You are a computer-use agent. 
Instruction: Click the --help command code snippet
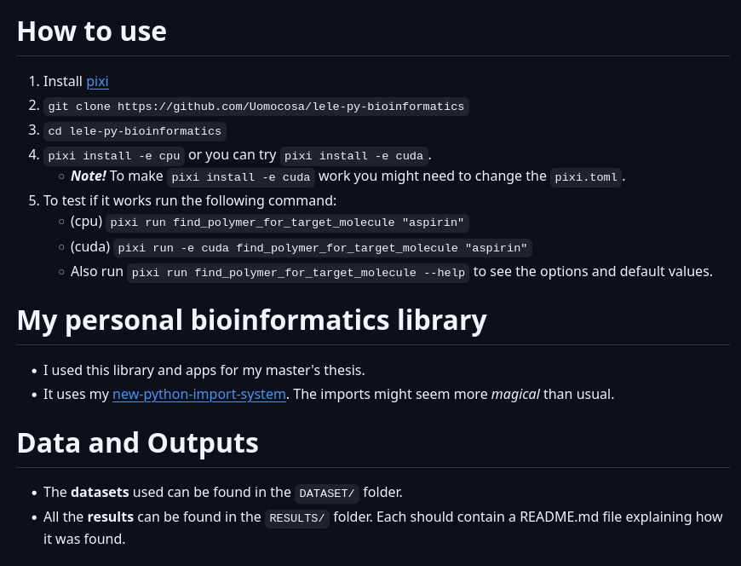298,273
